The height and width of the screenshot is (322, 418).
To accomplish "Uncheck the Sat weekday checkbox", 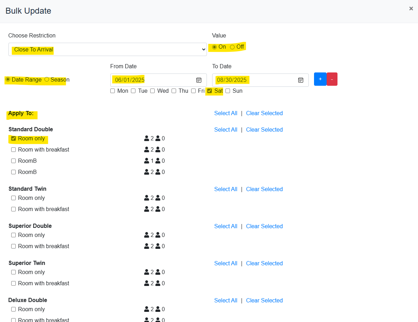I will (x=209, y=91).
